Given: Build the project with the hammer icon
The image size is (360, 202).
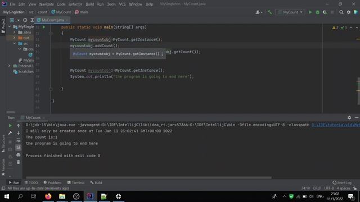Looking at the screenshot, I should coord(269,12).
